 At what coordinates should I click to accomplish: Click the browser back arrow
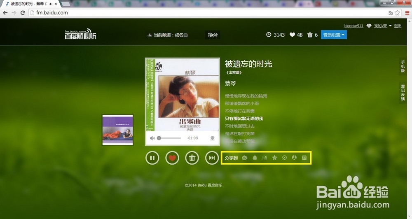point(5,13)
